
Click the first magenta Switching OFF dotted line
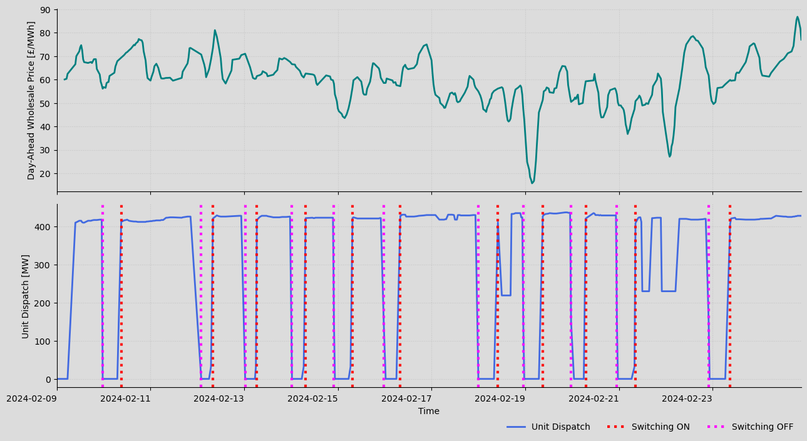click(x=102, y=294)
